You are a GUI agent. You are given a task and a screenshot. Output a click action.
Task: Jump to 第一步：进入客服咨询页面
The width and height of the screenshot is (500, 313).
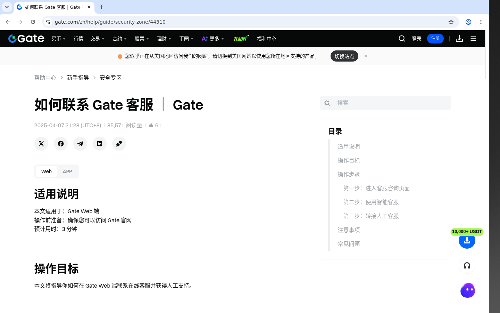click(377, 188)
